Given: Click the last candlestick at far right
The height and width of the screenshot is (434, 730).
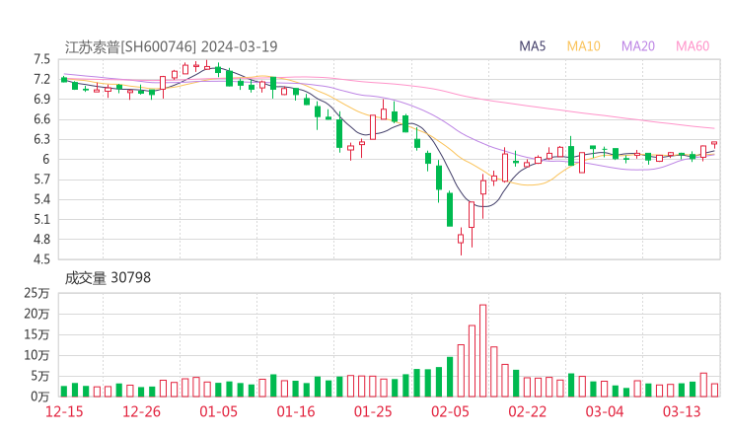Looking at the screenshot, I should coord(714,145).
